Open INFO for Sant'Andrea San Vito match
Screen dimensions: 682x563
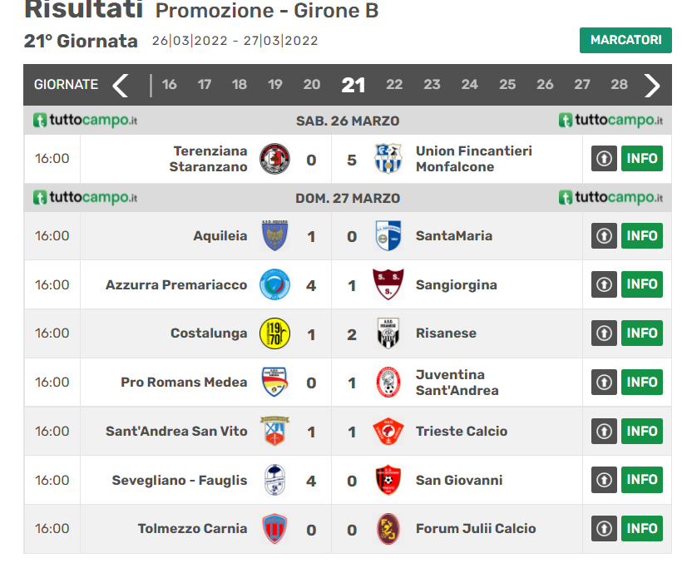642,431
